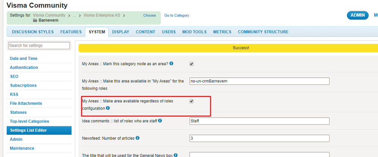Screen dimensions: 378x157
Task: Focus the Search for settings field
Action: tap(39, 46)
